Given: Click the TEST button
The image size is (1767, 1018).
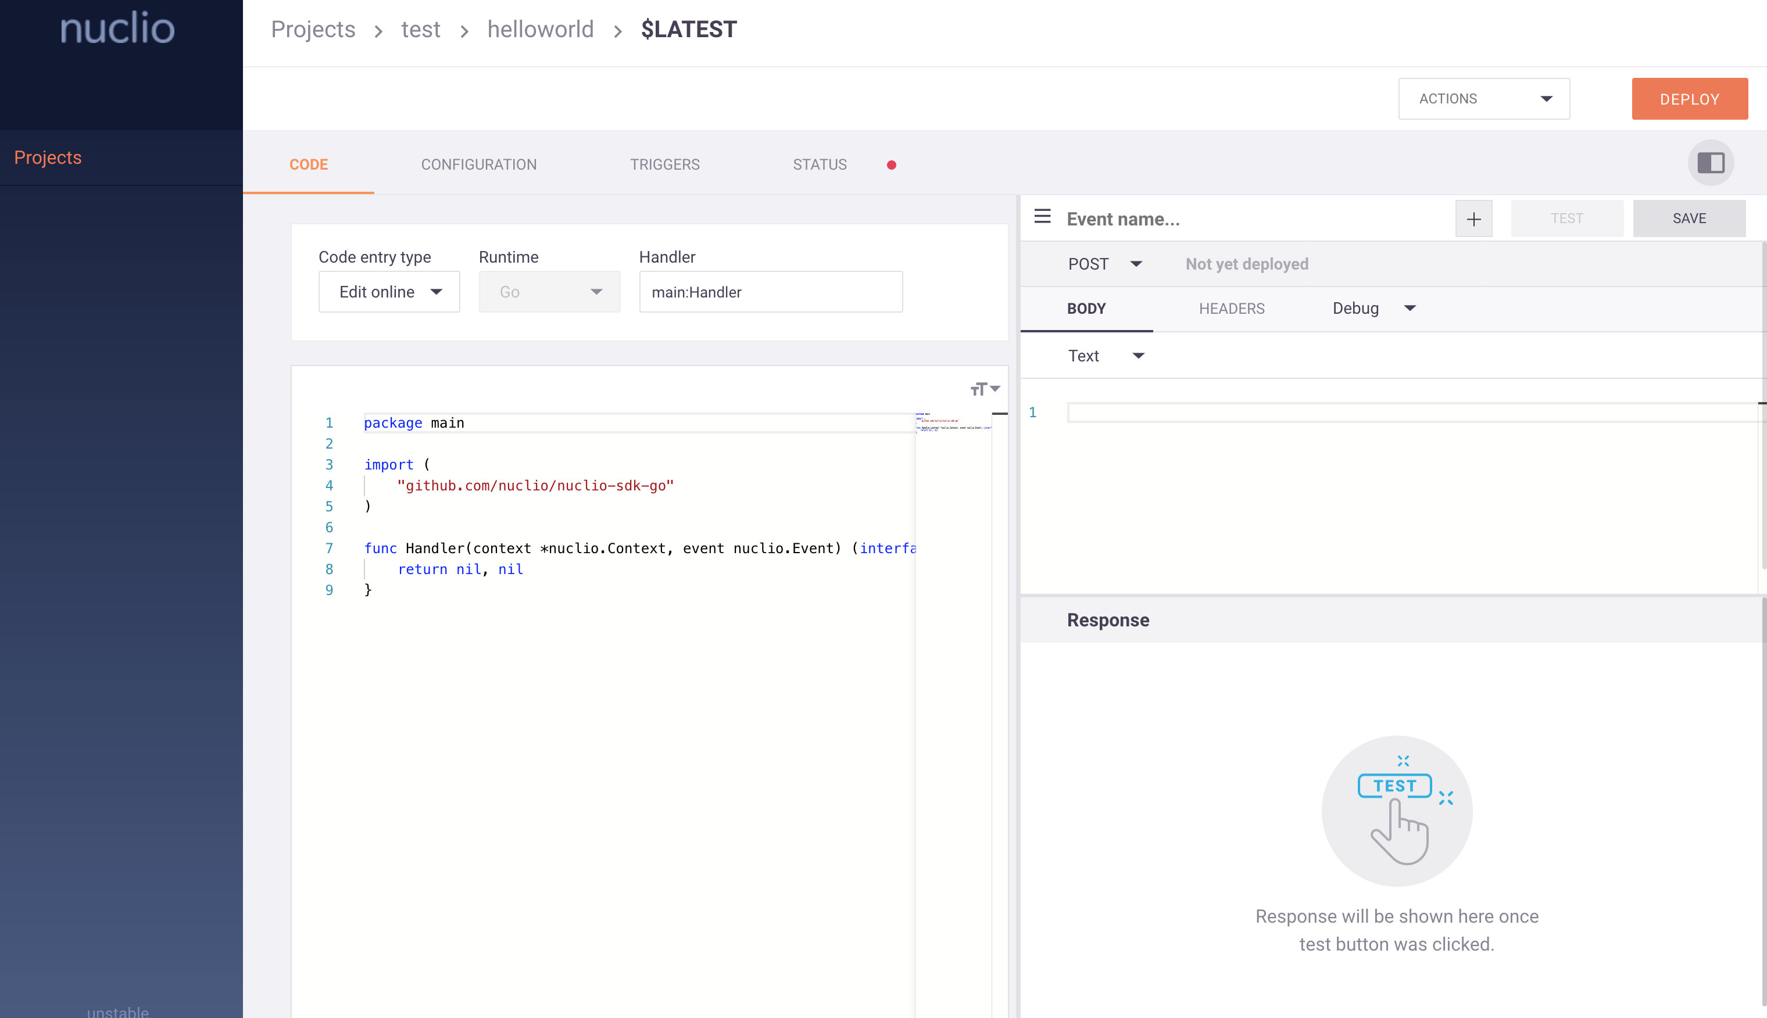Looking at the screenshot, I should point(1566,218).
